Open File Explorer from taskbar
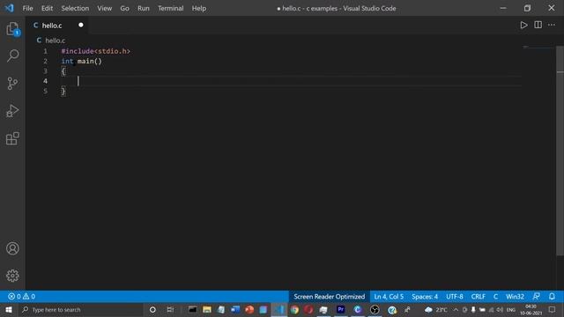Screen dimensions: 564x317 [x=207, y=309]
